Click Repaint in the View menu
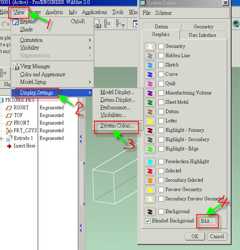Screen dimensions: 240x250 [52, 22]
